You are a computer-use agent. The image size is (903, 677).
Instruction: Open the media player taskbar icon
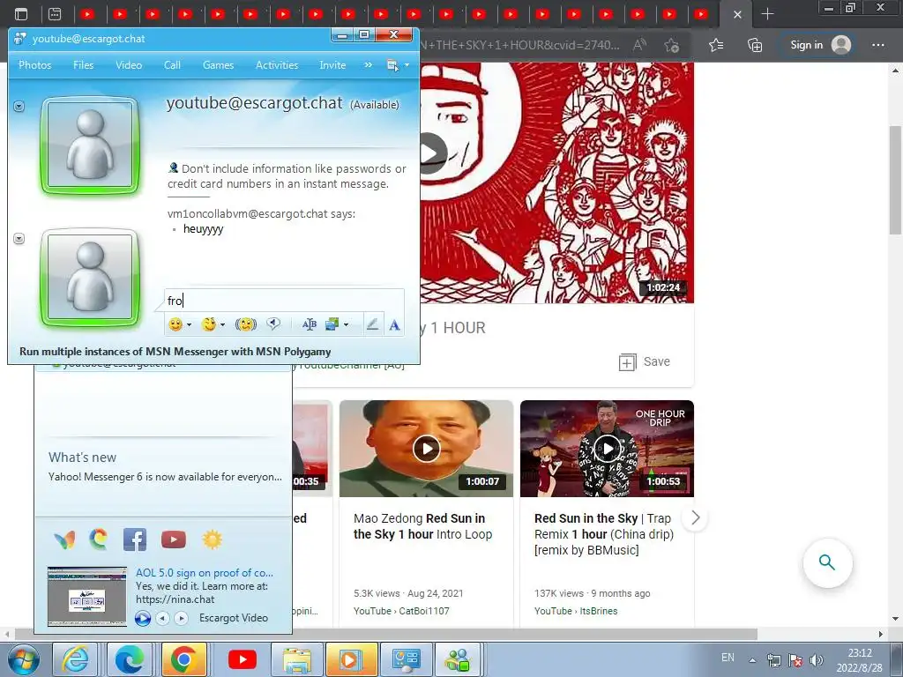(351, 659)
